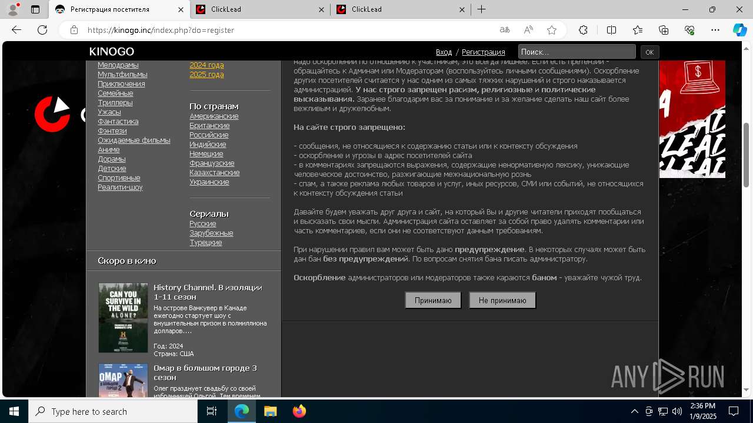Screen dimensions: 753x423
Task: Open the Extensions puzzle icon
Action: 583,30
